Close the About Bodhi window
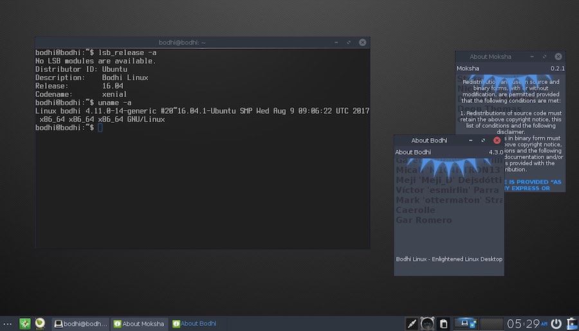Viewport: 579px width, 331px height. pyautogui.click(x=497, y=140)
